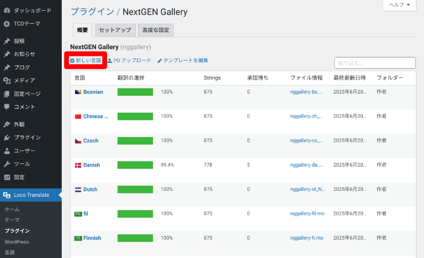Click the 設定 sliders icon
The width and height of the screenshot is (424, 258).
(7, 177)
